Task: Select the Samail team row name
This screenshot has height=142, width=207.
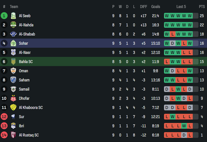Action: [x=24, y=89]
